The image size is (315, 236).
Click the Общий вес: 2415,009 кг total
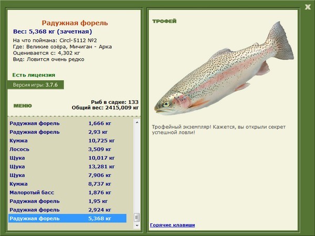point(105,108)
